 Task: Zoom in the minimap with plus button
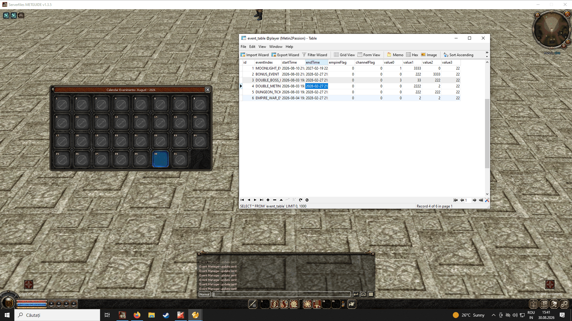(564, 46)
